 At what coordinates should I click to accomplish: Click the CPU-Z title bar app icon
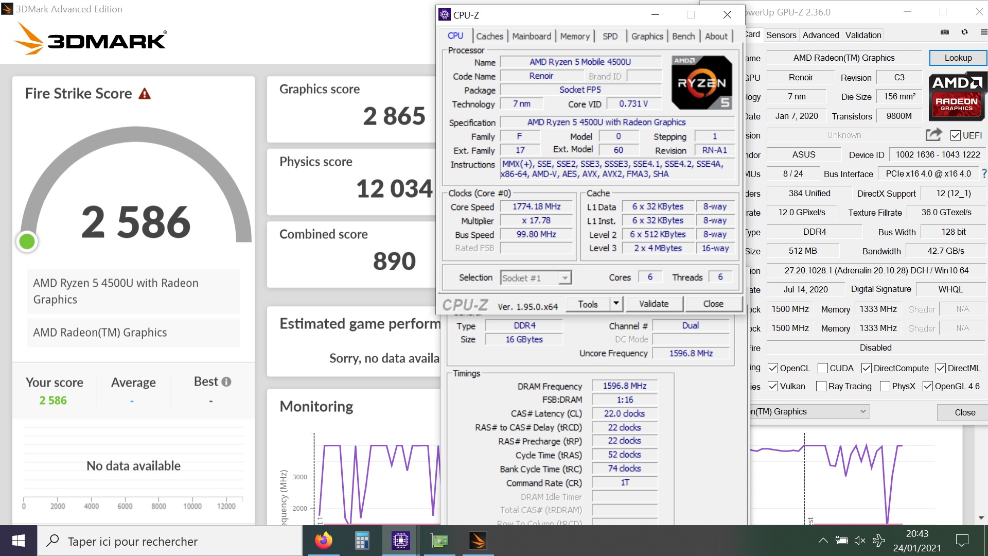tap(445, 14)
